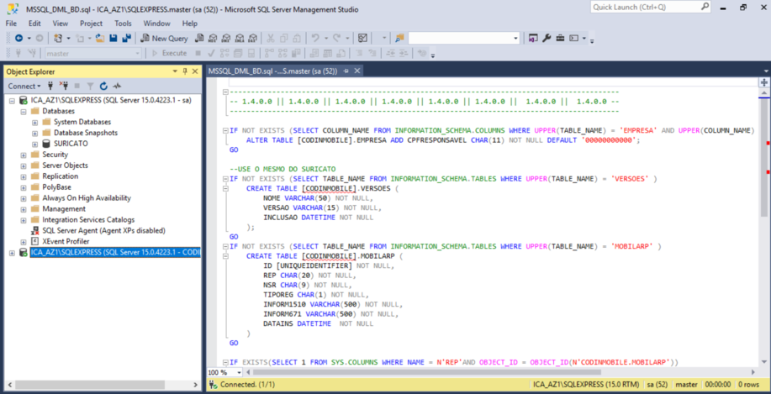Click the Object Explorer filter funnel icon
The width and height of the screenshot is (771, 394).
pos(91,86)
